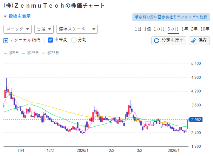Screen dimensions: 213x156
Task: Select the 6カ月 range tab
Action: (173, 29)
